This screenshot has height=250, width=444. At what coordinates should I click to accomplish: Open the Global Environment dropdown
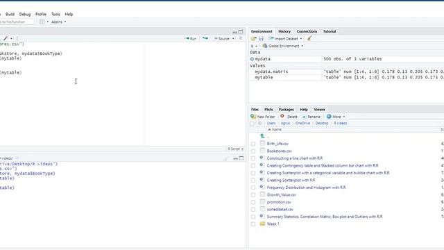click(x=283, y=46)
